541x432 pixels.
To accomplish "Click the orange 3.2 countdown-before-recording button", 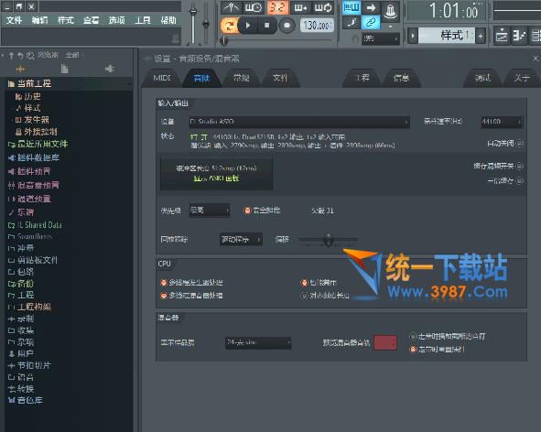I will (x=277, y=7).
